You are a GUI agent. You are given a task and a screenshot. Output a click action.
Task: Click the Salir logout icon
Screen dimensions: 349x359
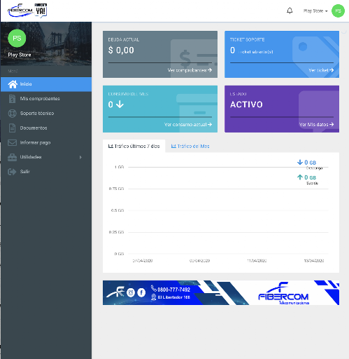[x=12, y=172]
